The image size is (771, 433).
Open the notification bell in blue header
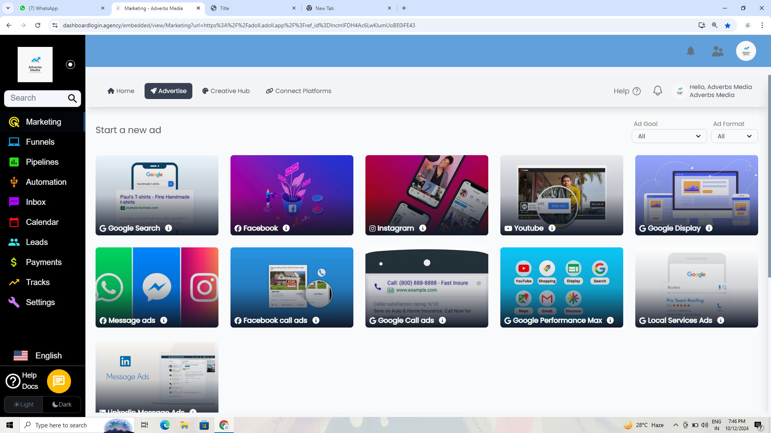(690, 51)
